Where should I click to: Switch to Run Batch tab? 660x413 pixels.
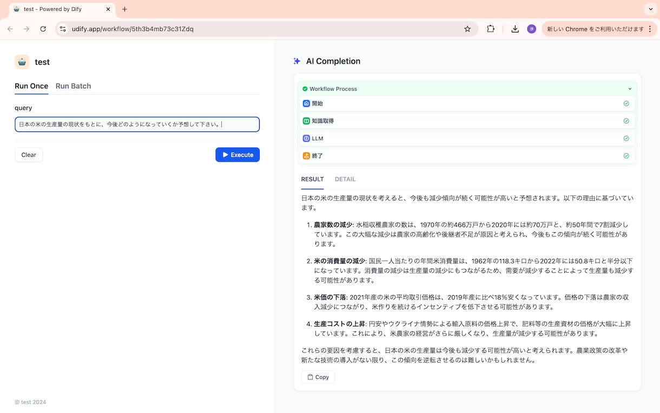tap(73, 86)
